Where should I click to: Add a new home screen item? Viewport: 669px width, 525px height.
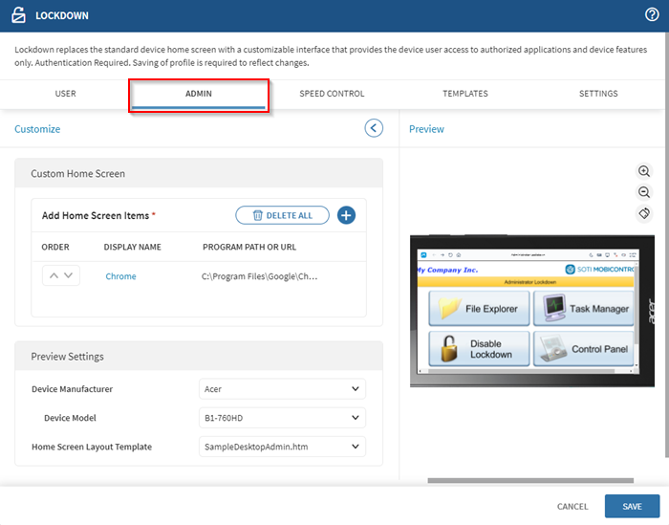(346, 215)
